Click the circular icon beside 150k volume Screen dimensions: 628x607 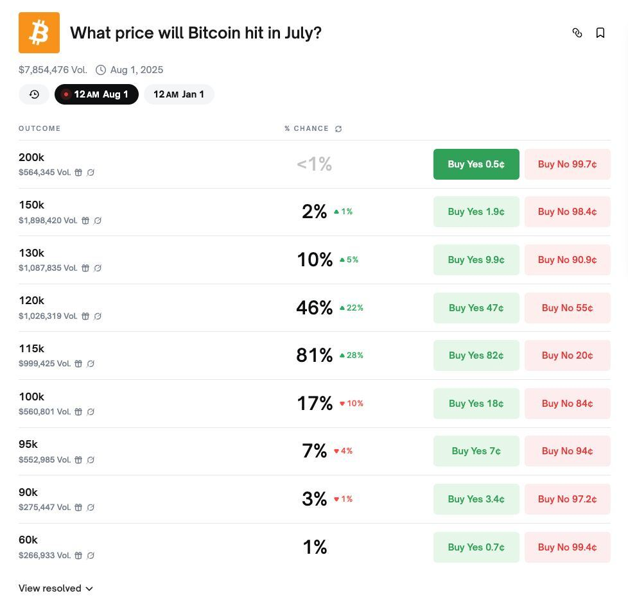tap(98, 221)
